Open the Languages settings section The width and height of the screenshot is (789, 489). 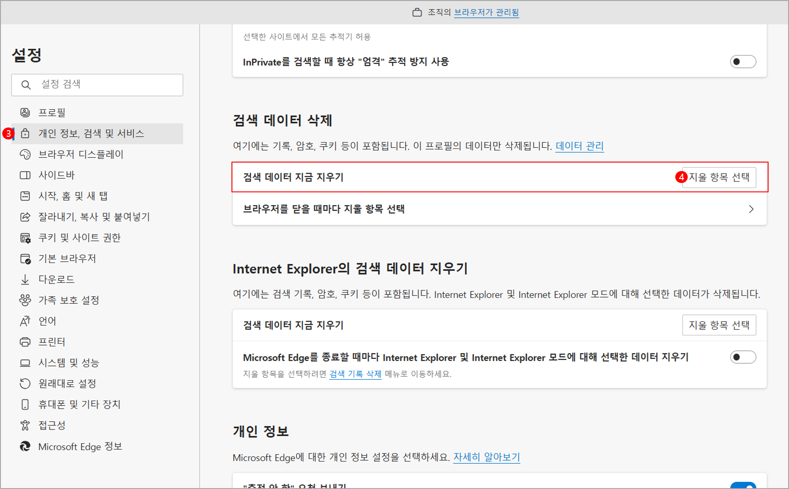47,321
